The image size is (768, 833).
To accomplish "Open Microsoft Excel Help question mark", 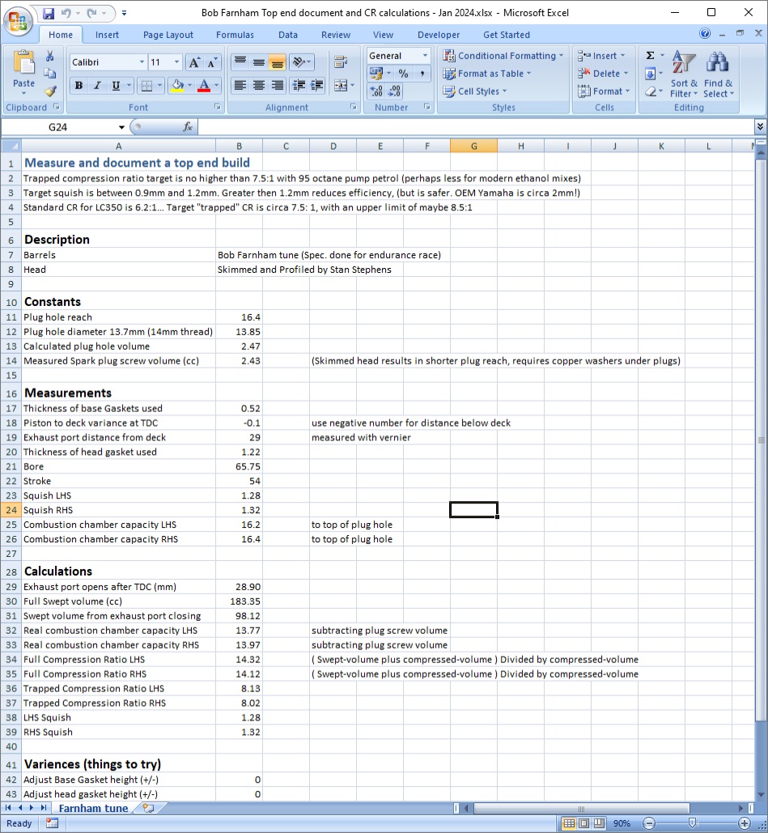I will pos(705,34).
